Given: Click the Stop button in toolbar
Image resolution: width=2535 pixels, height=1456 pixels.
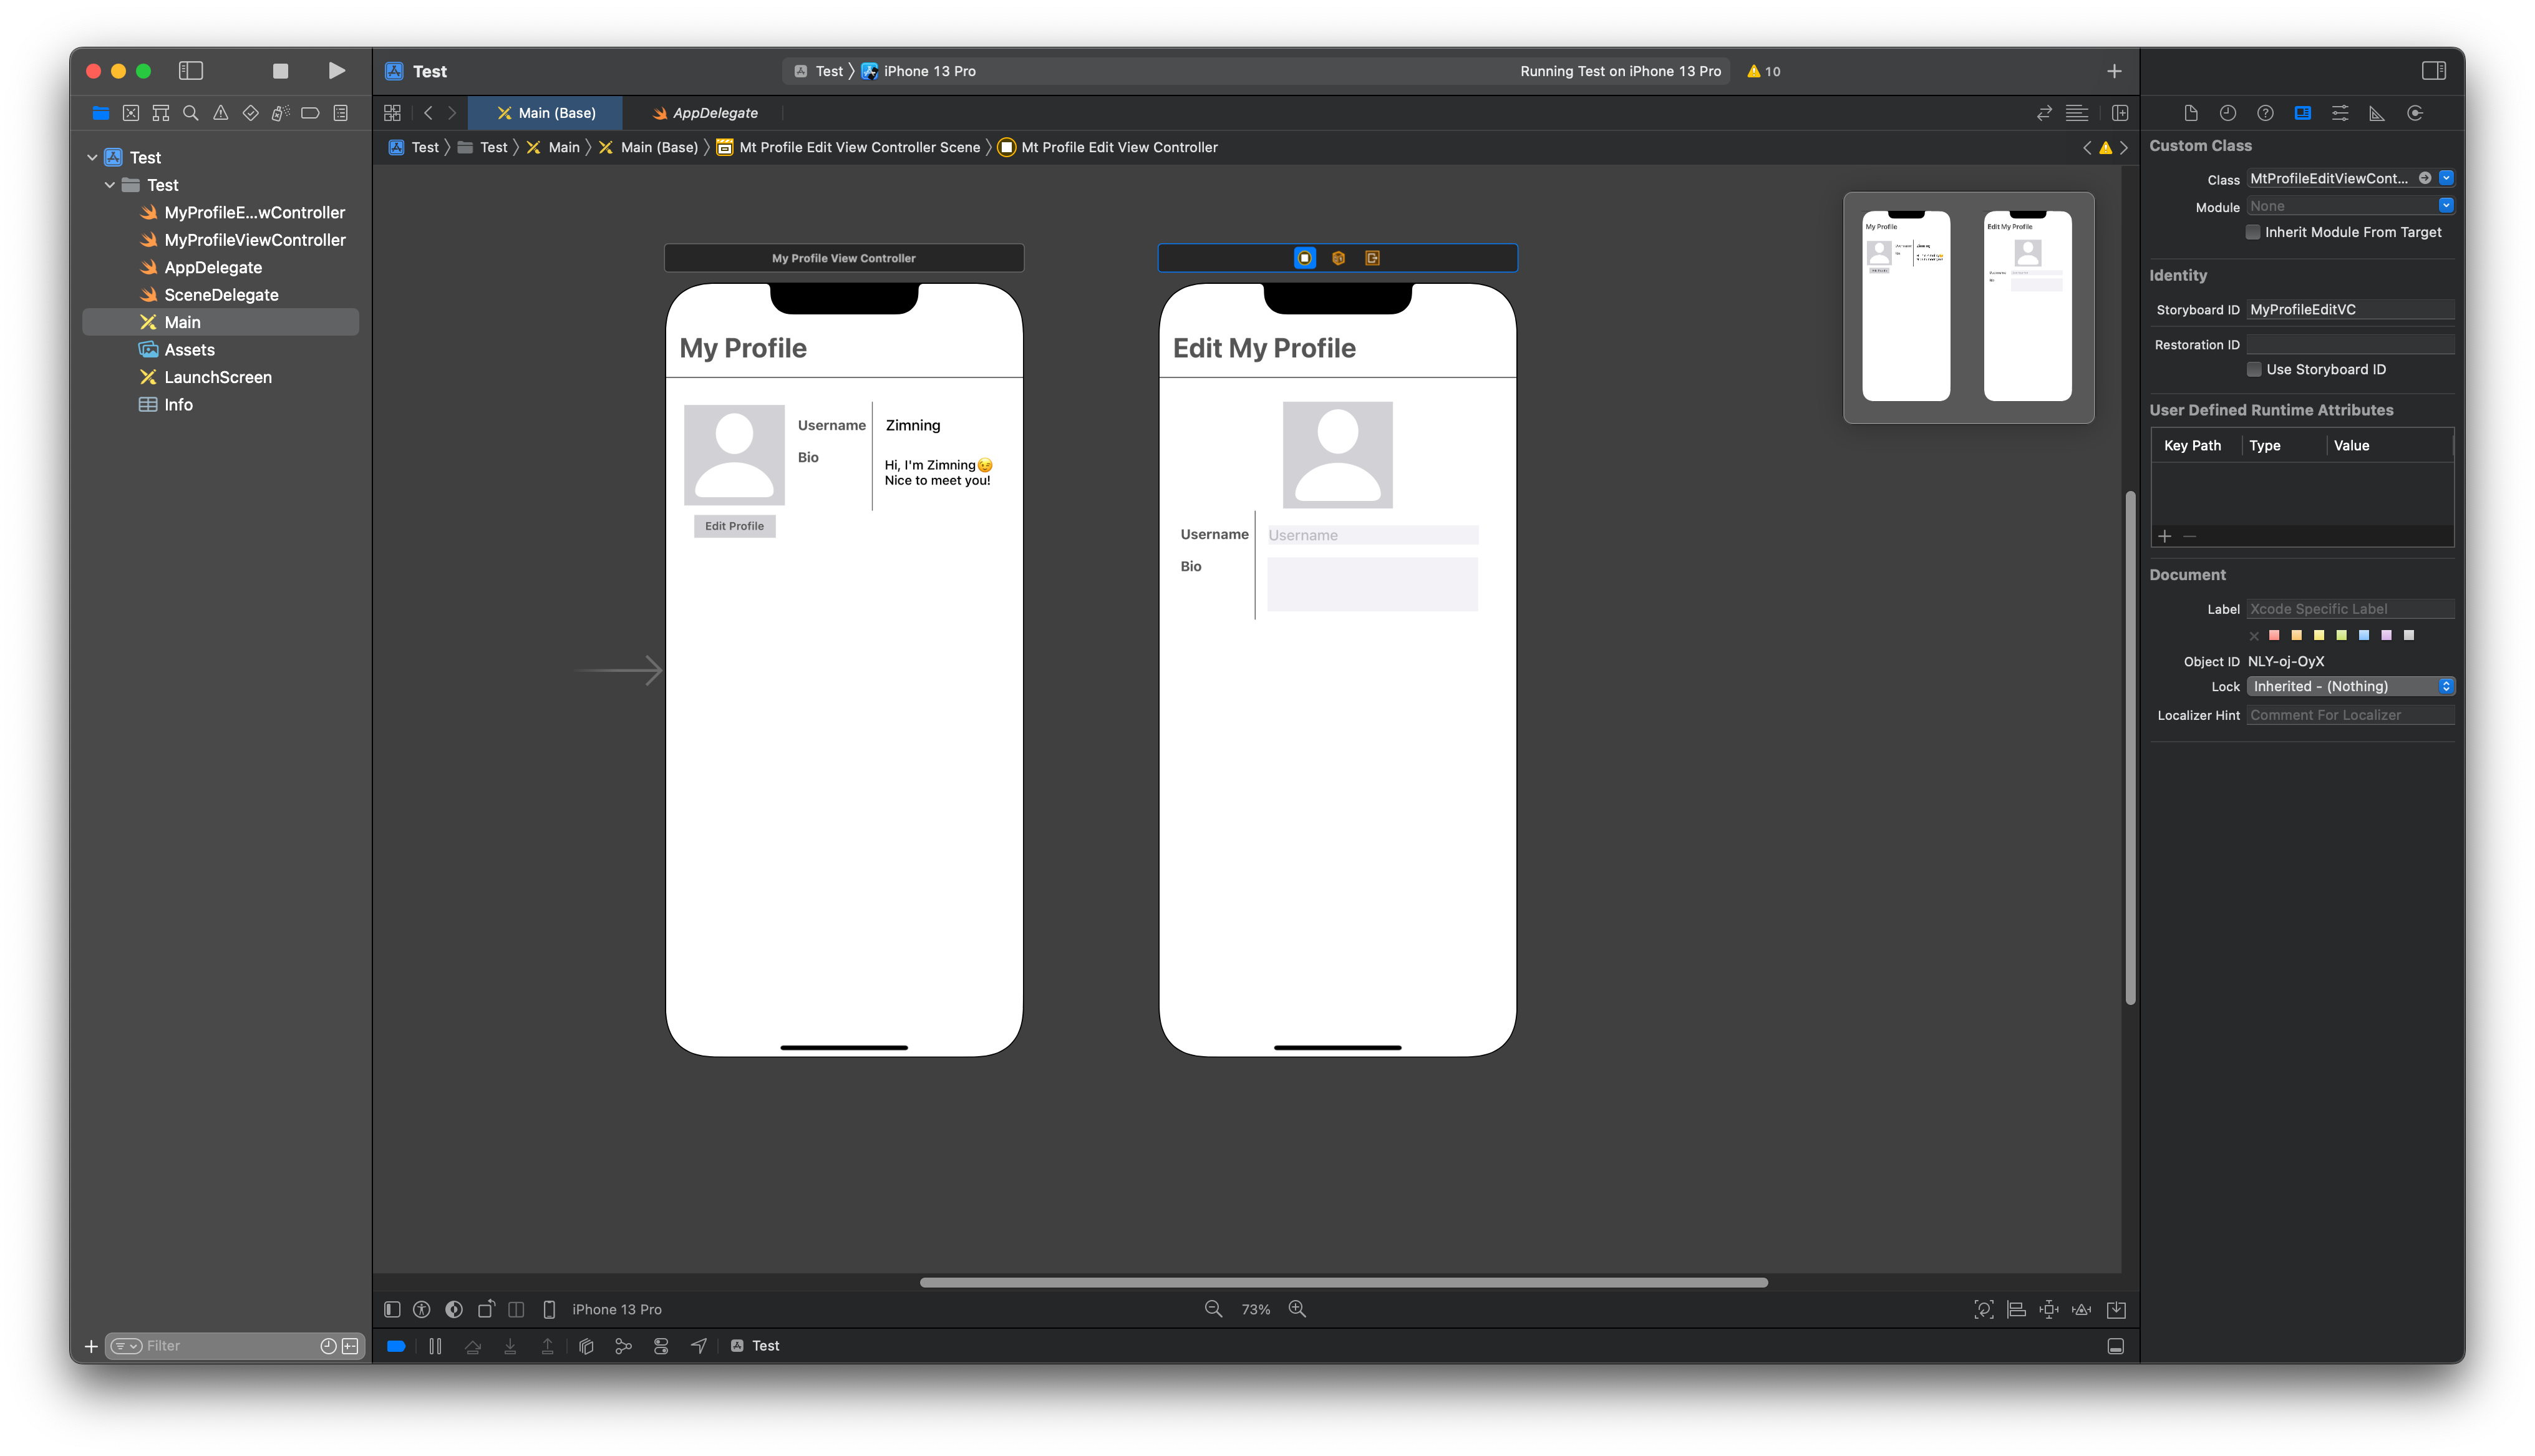Looking at the screenshot, I should click(281, 71).
